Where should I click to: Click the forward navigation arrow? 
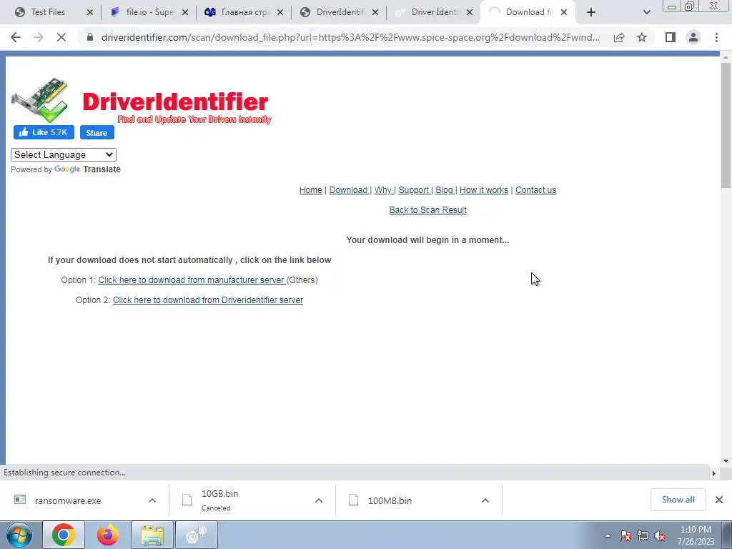tap(39, 37)
